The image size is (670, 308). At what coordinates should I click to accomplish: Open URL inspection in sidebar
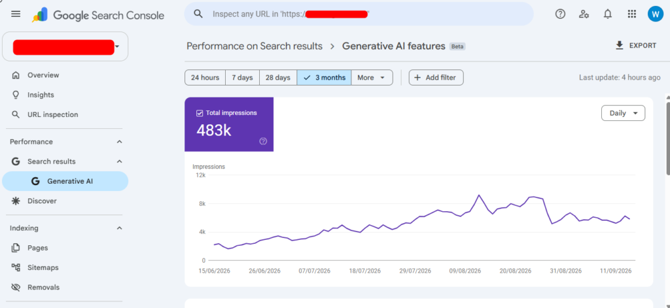(65, 114)
